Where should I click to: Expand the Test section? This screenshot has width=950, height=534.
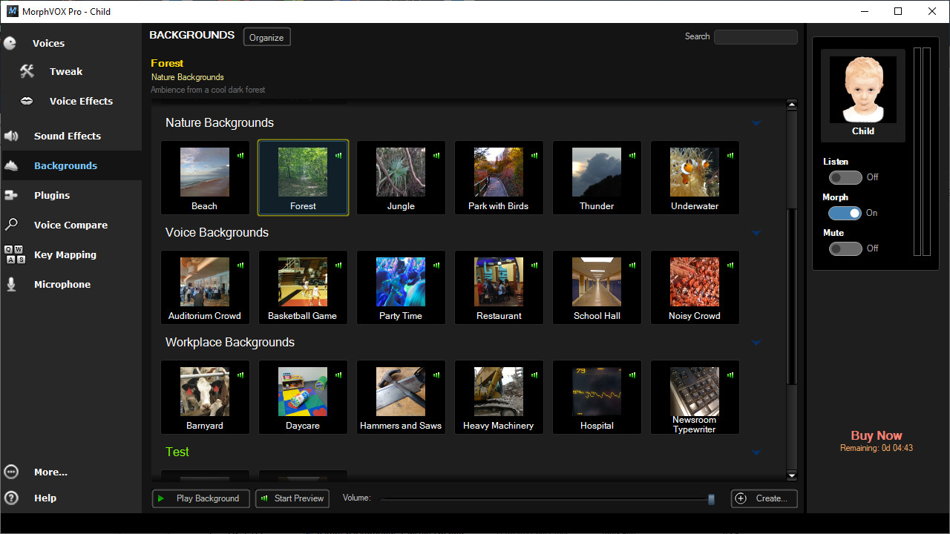[756, 452]
